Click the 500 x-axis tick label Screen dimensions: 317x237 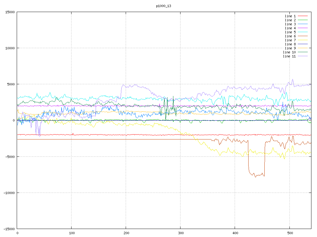(x=289, y=233)
